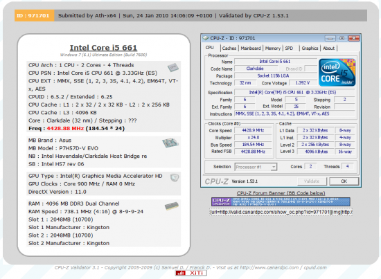Click the RAM Speed : 738.1 MHz line

click(x=86, y=211)
